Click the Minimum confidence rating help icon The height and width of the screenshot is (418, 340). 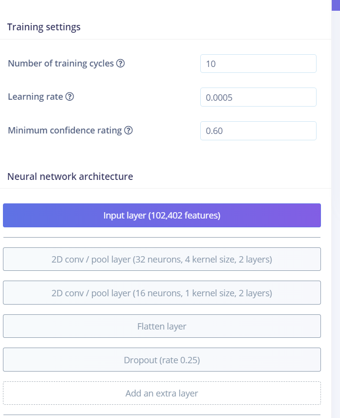click(x=128, y=131)
